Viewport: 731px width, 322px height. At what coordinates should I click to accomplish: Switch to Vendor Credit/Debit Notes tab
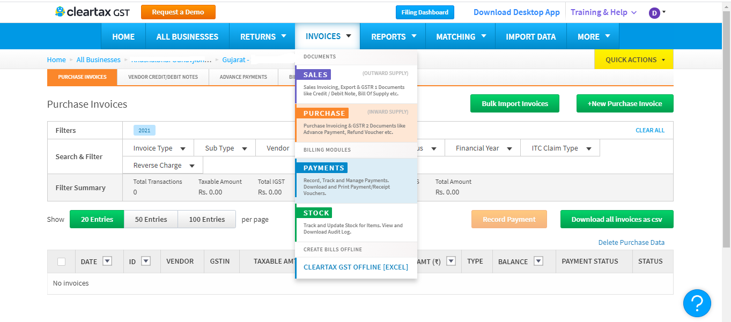coord(163,77)
